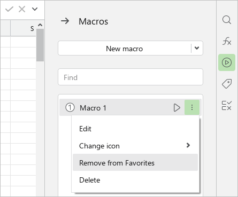This screenshot has height=197, width=238.
Task: Focus the Find macro search field
Action: (130, 77)
